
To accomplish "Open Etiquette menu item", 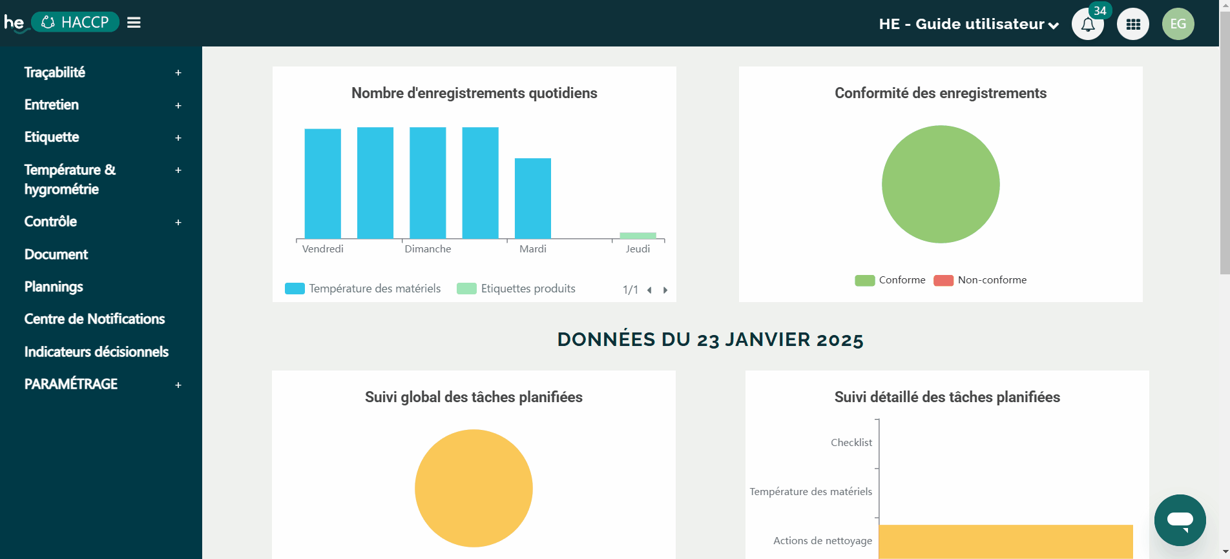I will coord(52,137).
